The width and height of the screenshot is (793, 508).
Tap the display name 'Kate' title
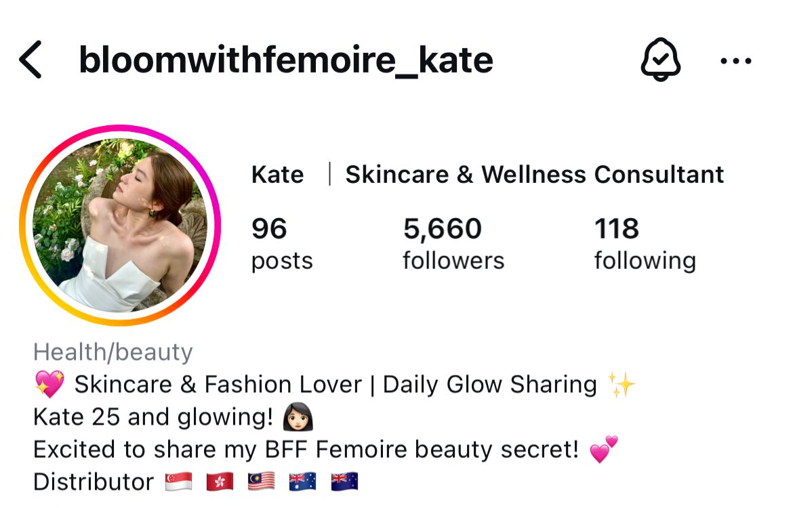(278, 175)
